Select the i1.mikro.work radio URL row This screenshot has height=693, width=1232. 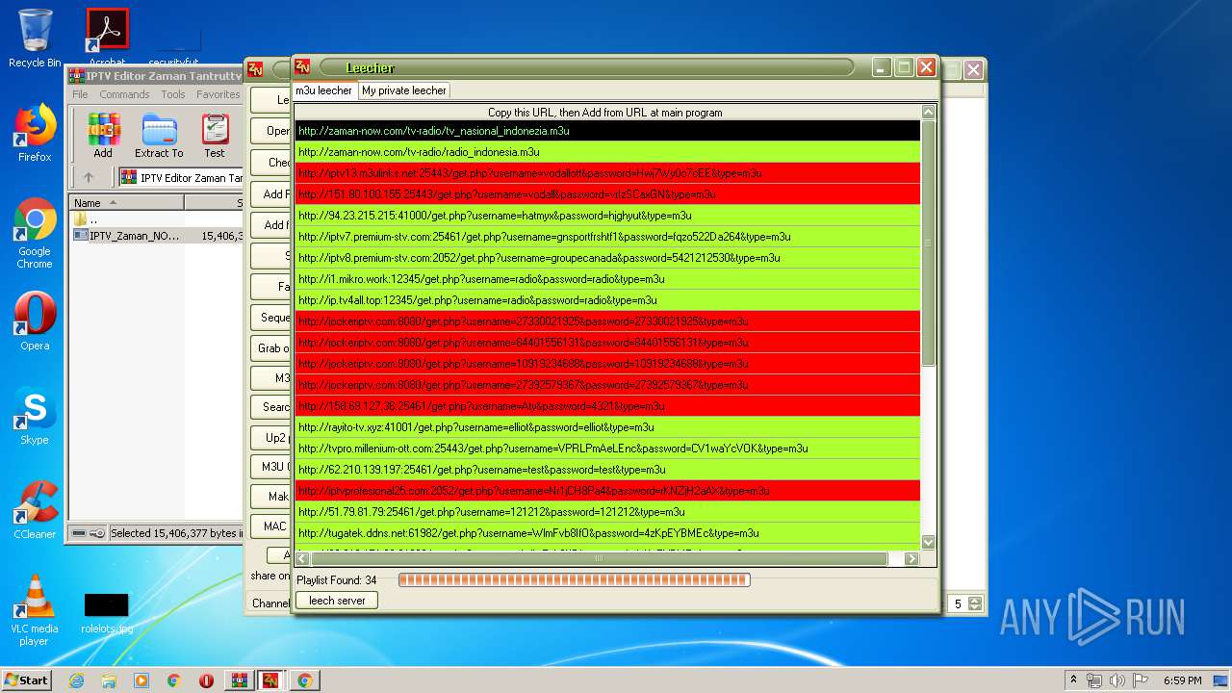point(607,279)
